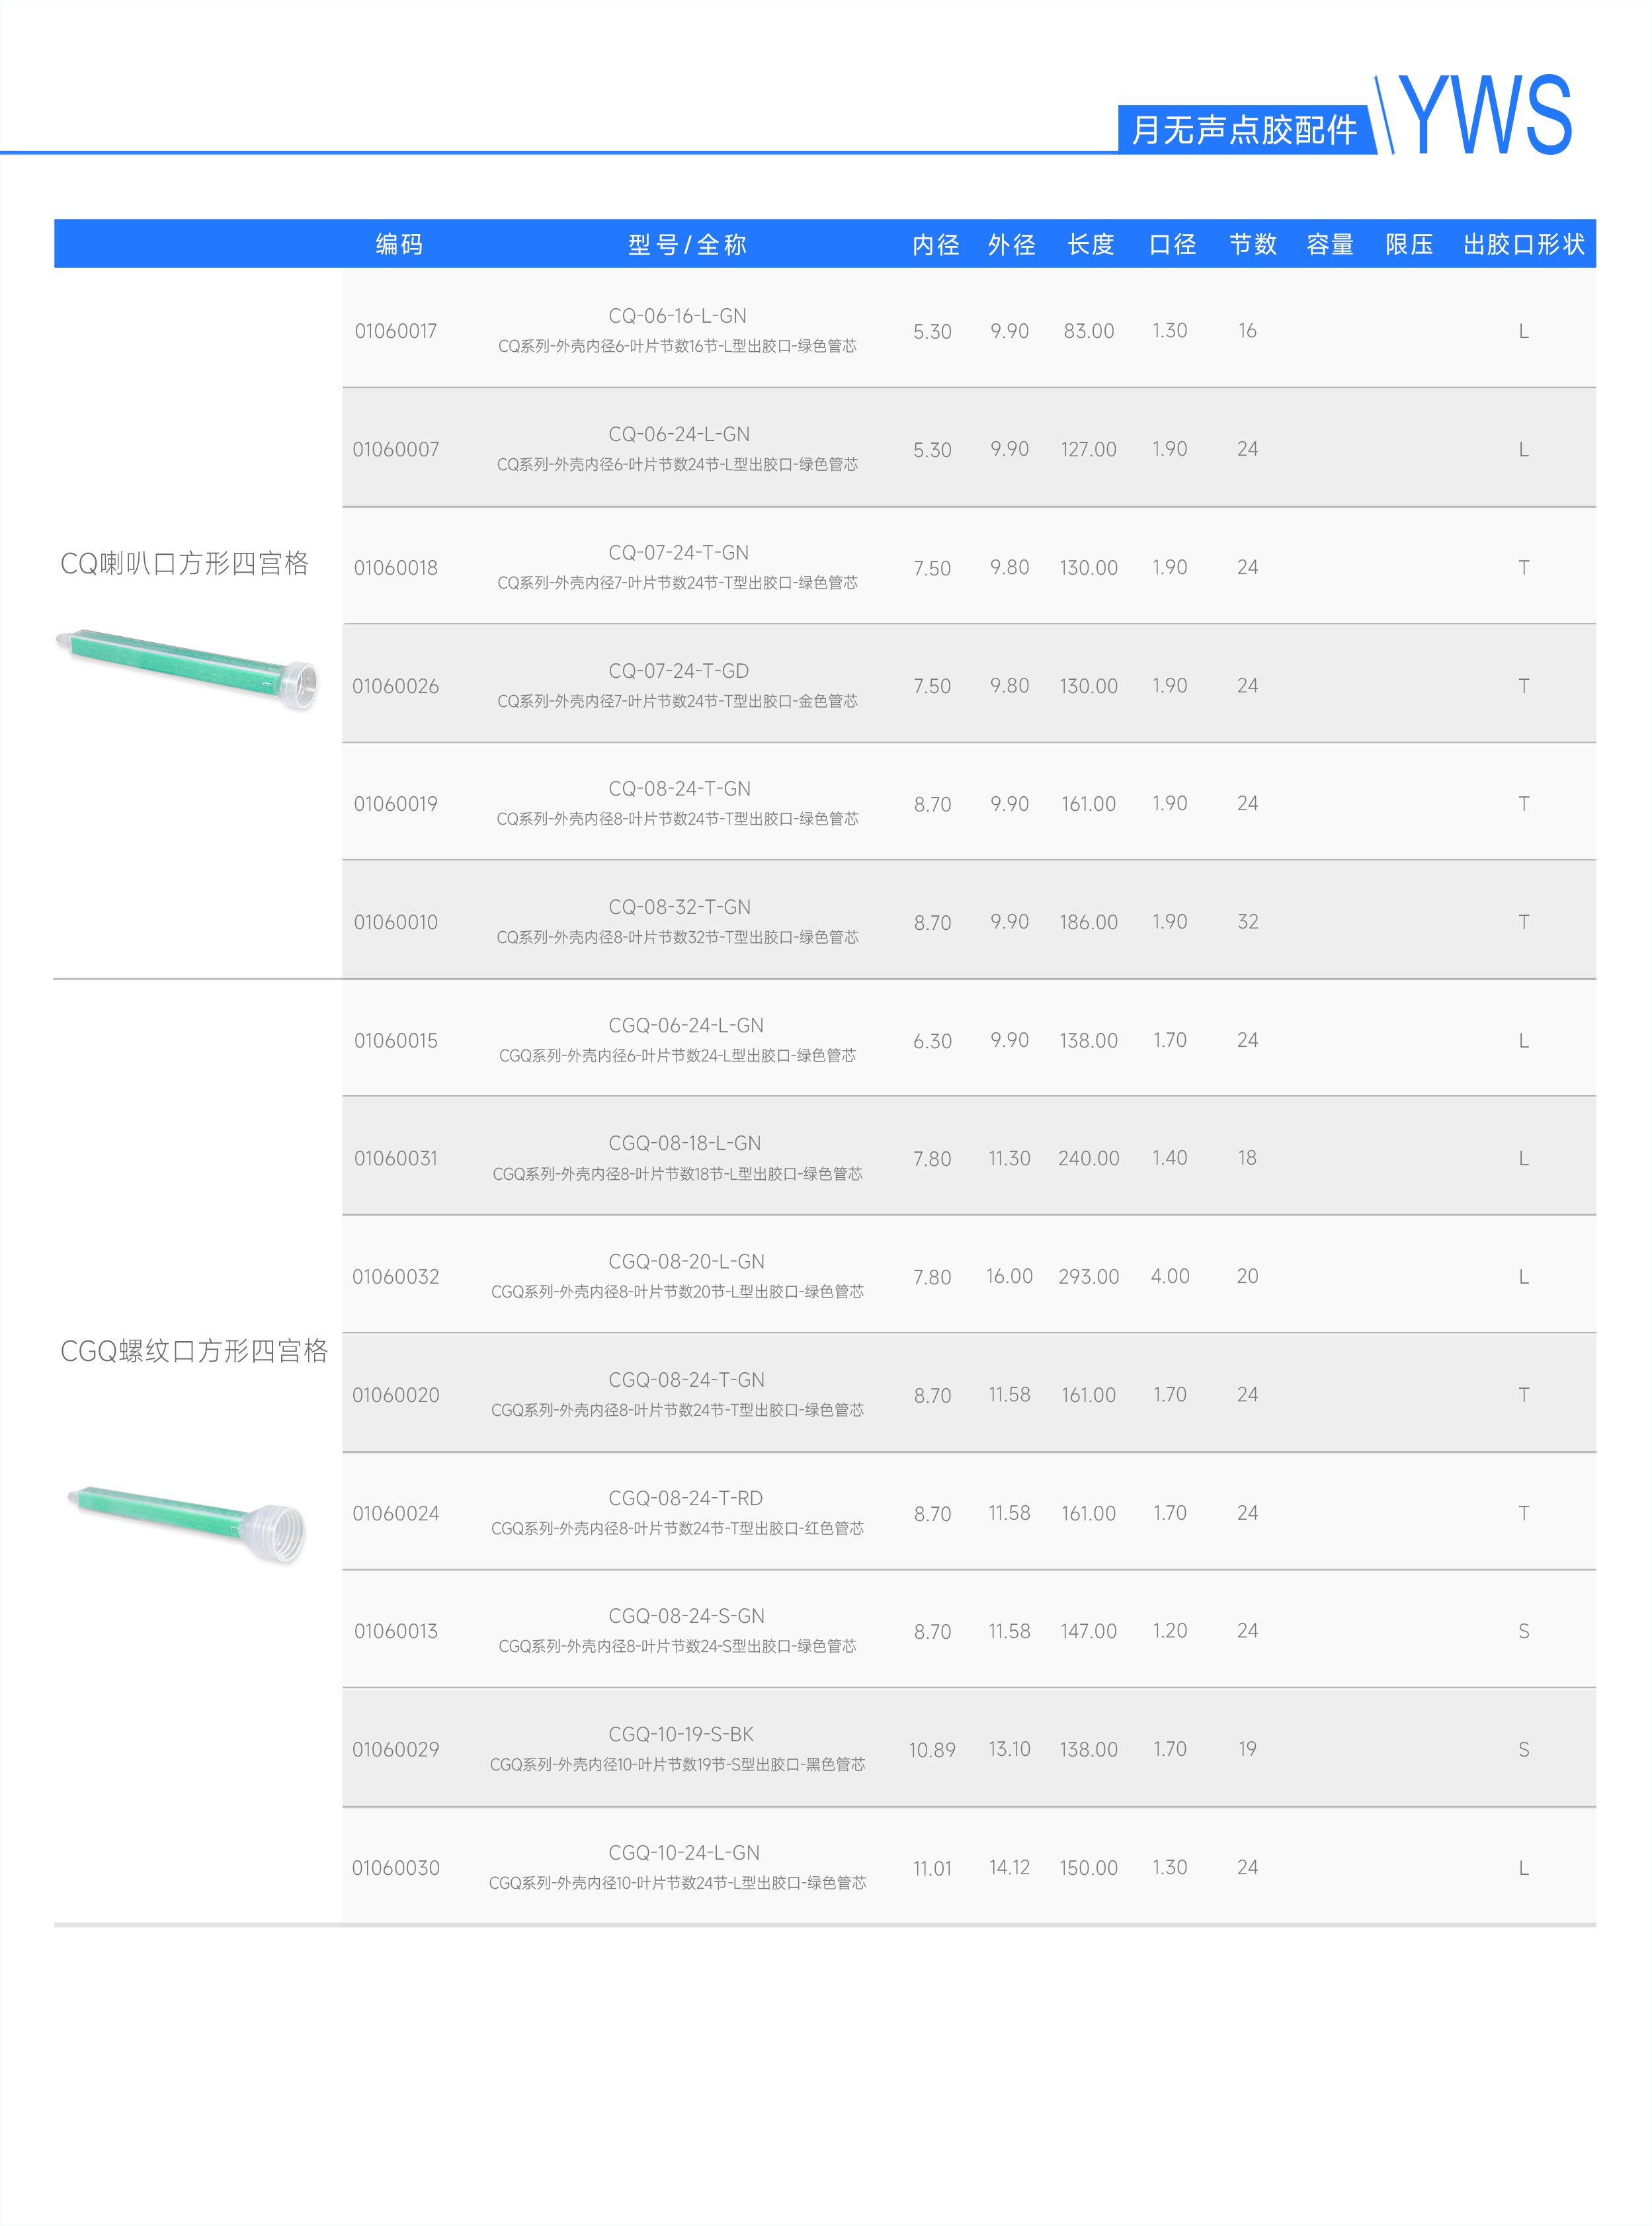The image size is (1652, 2226).
Task: Select model CGQ-10-19-S-BK
Action: [x=681, y=1734]
